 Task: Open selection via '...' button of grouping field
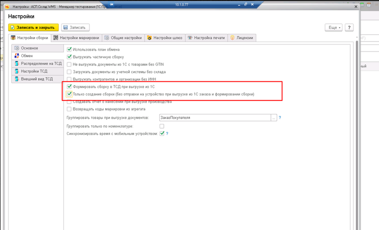pyautogui.click(x=274, y=118)
